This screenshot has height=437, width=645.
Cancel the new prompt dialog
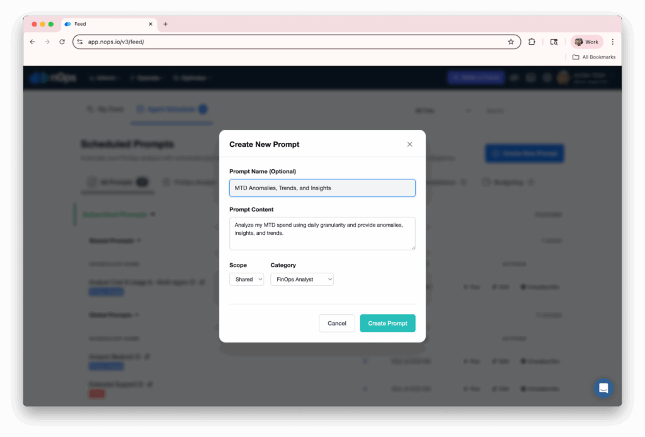(336, 323)
